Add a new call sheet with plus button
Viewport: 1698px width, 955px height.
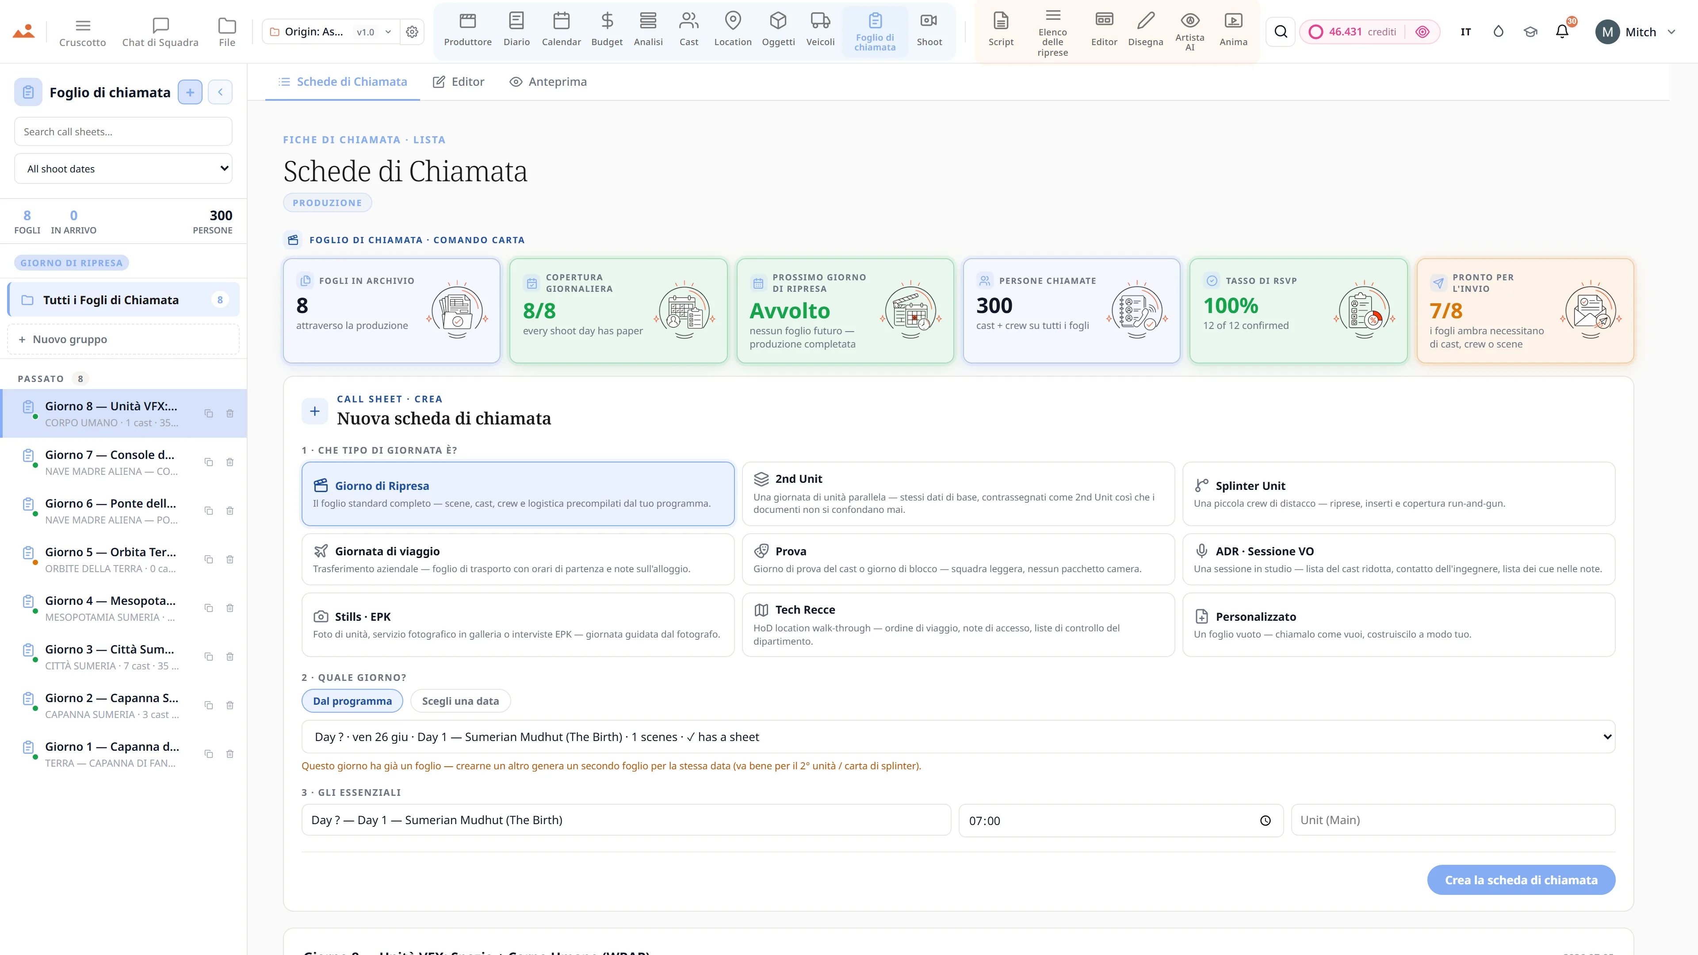tap(190, 92)
